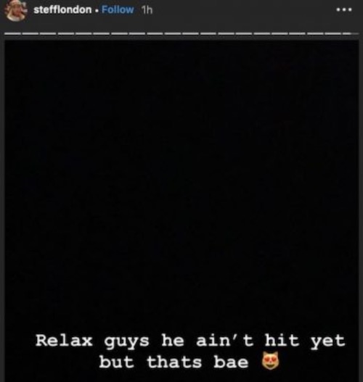Select the fifth story progress segment
Image resolution: width=363 pixels, height=382 pixels.
[x=83, y=33]
